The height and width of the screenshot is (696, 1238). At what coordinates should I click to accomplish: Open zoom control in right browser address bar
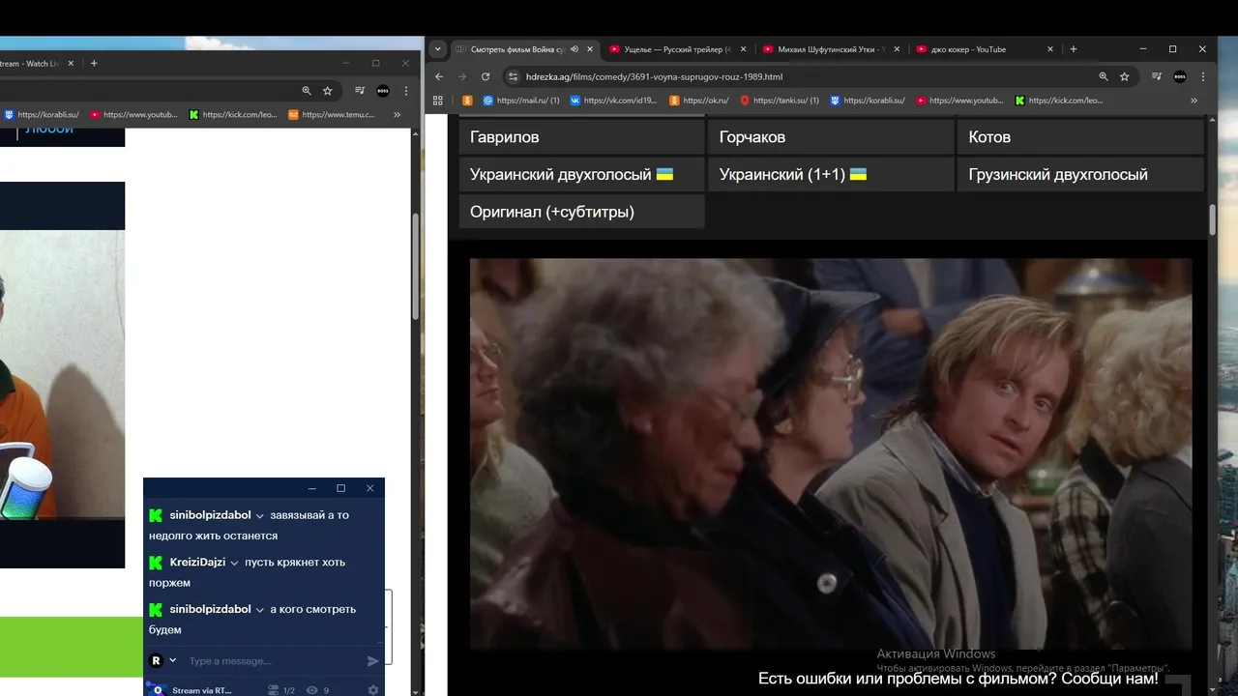point(1104,76)
